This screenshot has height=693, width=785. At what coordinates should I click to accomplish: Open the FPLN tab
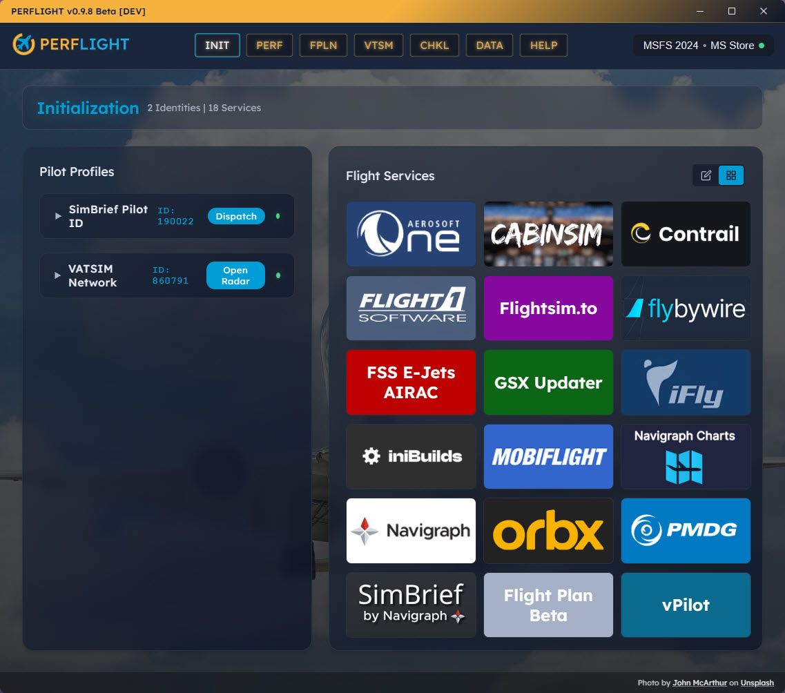(323, 46)
